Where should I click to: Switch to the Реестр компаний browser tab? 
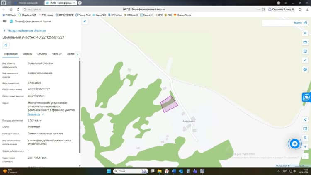click(27, 3)
